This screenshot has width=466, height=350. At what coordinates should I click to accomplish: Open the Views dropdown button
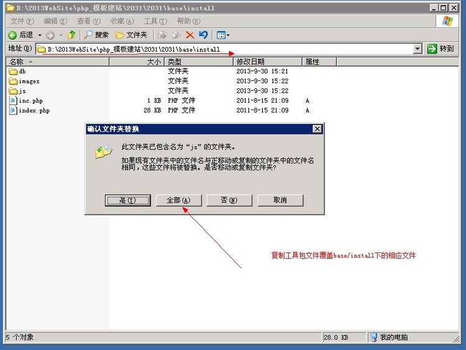click(x=223, y=35)
